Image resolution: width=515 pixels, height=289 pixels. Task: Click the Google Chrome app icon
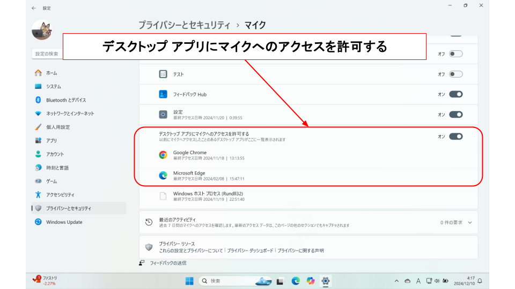pyautogui.click(x=163, y=155)
